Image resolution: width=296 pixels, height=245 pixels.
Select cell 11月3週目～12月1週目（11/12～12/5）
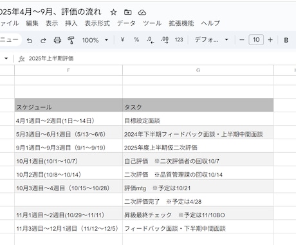(x=68, y=227)
